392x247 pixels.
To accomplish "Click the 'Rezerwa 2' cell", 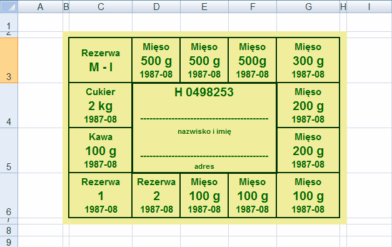I will [156, 195].
